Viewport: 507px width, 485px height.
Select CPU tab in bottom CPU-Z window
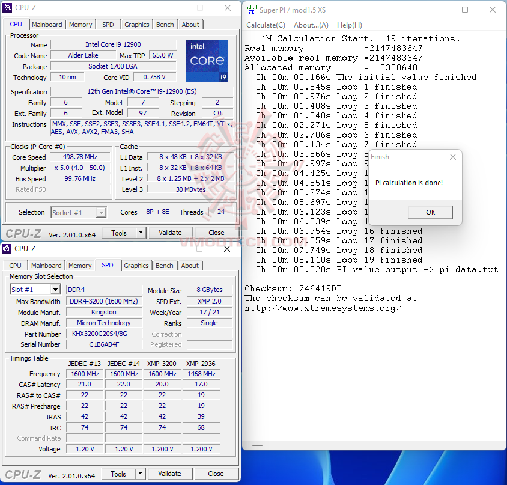point(15,266)
